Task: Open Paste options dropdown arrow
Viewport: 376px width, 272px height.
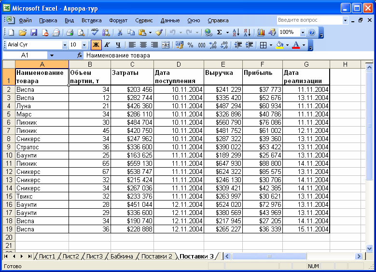Action: coord(151,32)
